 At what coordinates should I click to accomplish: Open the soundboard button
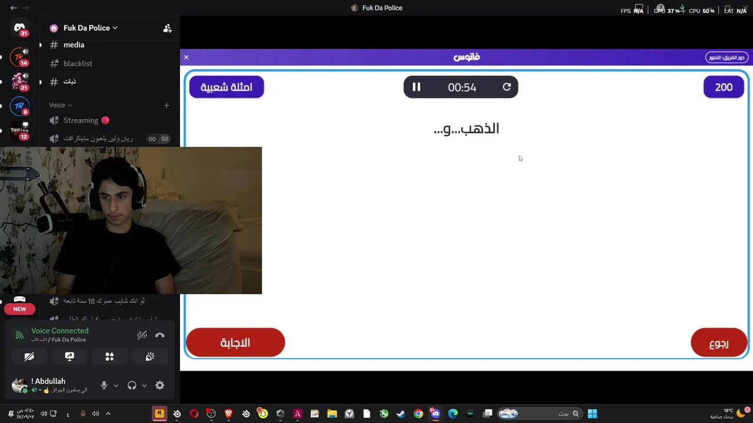coord(150,357)
